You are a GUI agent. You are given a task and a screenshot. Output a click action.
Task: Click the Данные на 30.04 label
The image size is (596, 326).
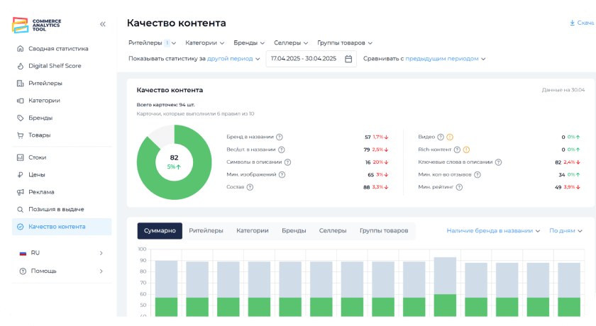click(563, 90)
